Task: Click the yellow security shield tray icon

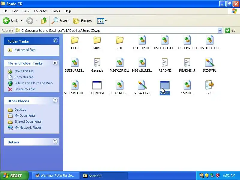Action: click(x=207, y=175)
